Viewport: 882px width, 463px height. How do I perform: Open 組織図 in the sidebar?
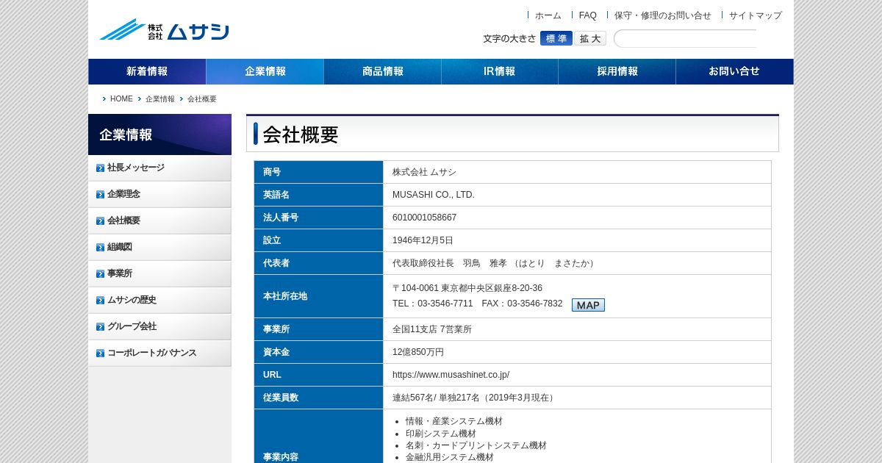tap(159, 247)
